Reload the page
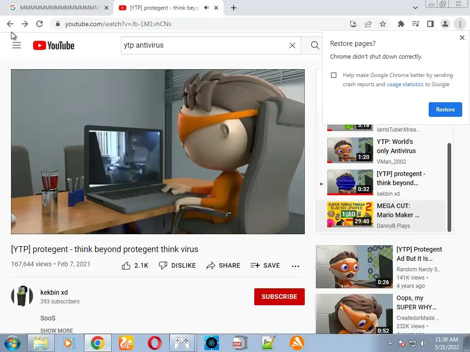 [39, 24]
